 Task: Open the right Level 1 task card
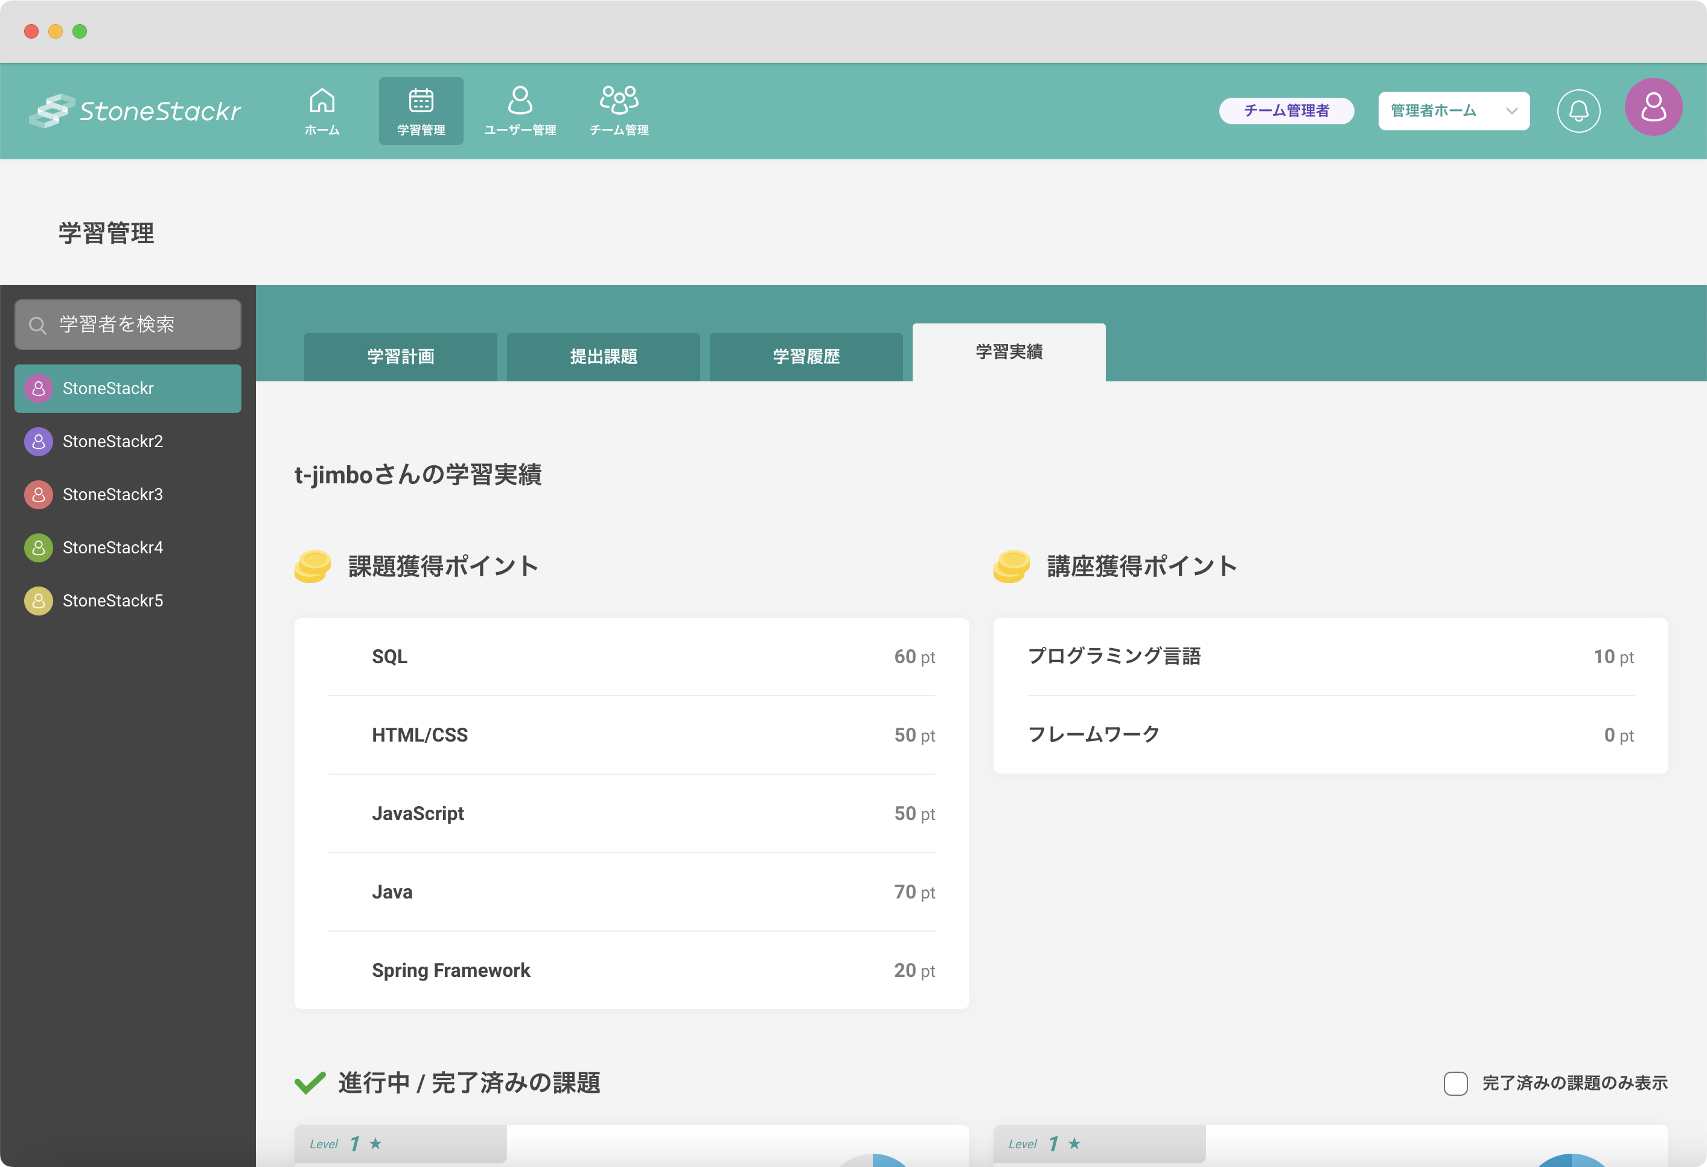(1330, 1145)
